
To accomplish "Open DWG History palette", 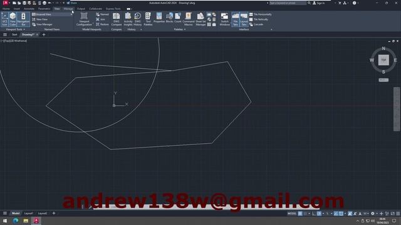I will tap(138, 19).
